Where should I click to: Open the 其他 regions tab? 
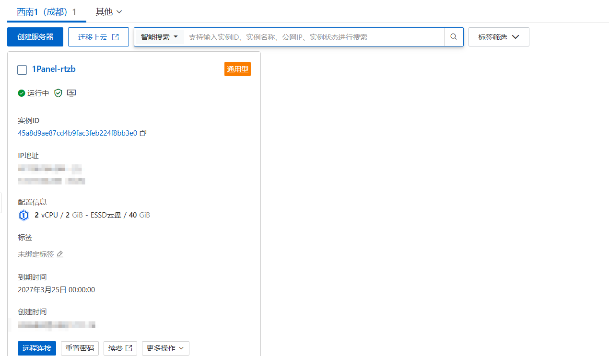[x=109, y=12]
